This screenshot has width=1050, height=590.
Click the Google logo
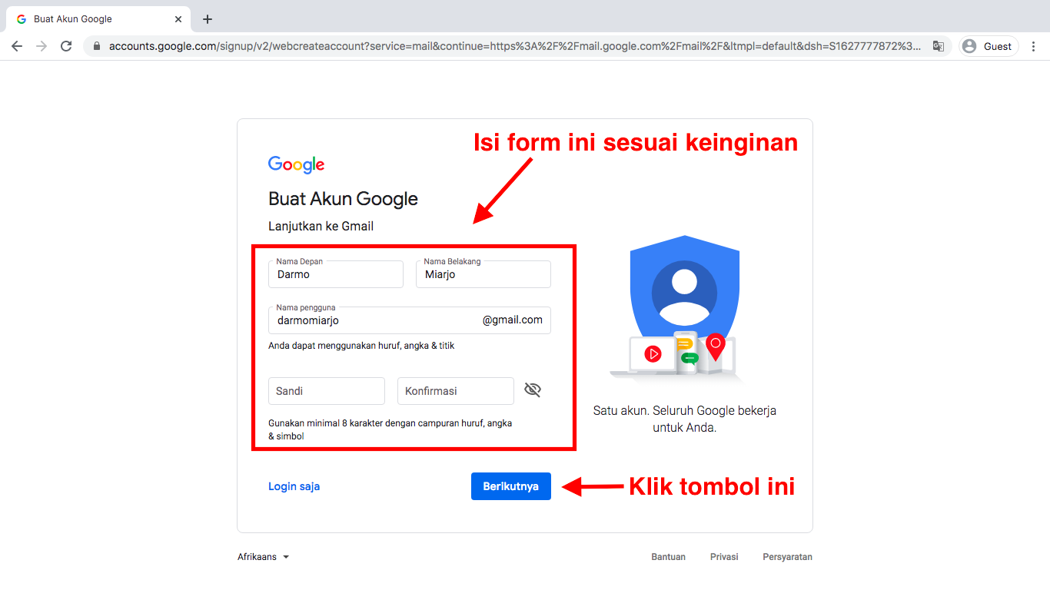[x=296, y=164]
